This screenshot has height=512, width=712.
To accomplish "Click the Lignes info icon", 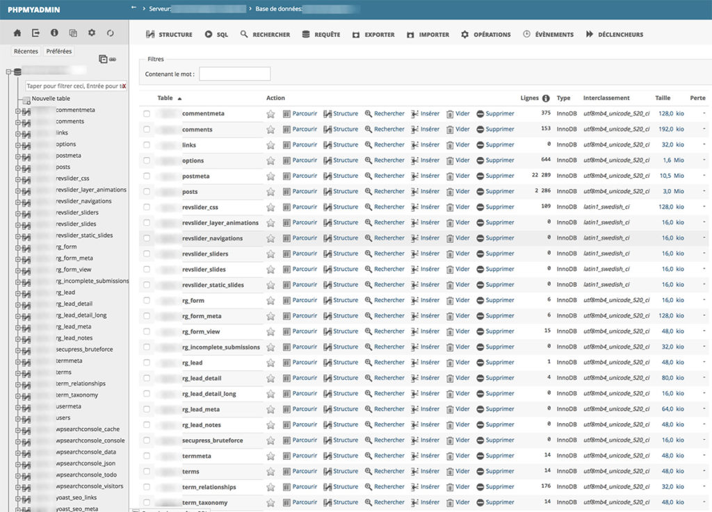I will [546, 98].
